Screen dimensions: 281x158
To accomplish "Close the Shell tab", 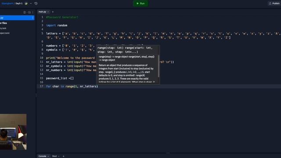I will tap(59, 156).
